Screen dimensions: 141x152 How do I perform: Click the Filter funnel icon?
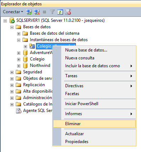click(52, 12)
